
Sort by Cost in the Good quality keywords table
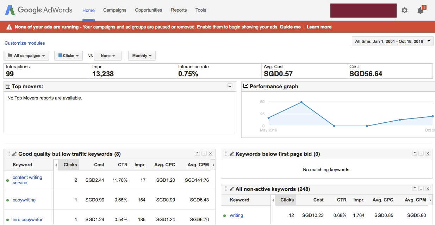[x=99, y=165]
